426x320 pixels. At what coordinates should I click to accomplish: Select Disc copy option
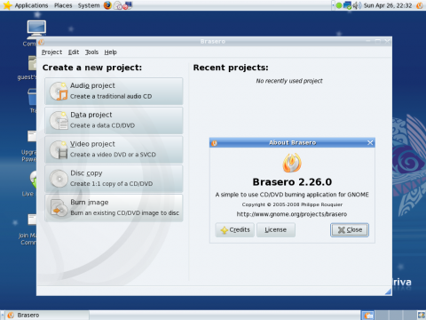[114, 179]
